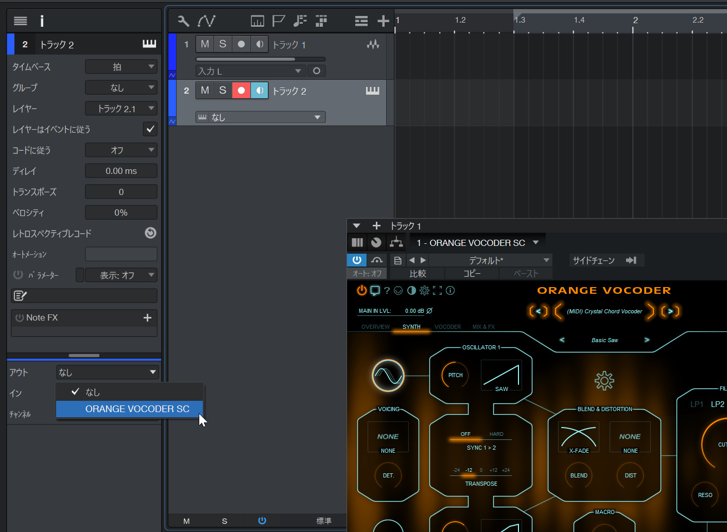Open the グループ dropdown
The image size is (727, 532).
pos(121,87)
